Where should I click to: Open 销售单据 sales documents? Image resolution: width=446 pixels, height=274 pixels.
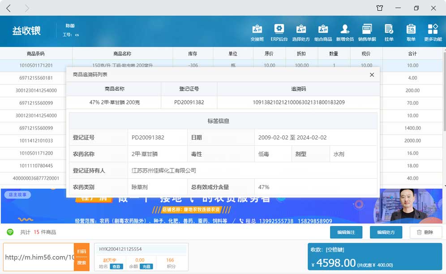click(x=367, y=32)
